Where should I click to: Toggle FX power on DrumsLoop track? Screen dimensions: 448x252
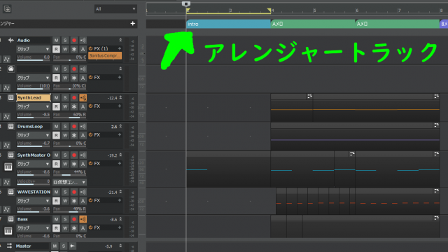coord(90,134)
